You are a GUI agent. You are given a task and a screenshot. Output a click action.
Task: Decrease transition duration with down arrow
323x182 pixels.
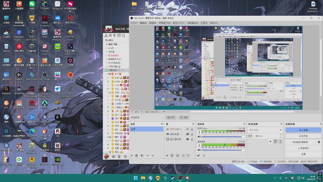280,137
